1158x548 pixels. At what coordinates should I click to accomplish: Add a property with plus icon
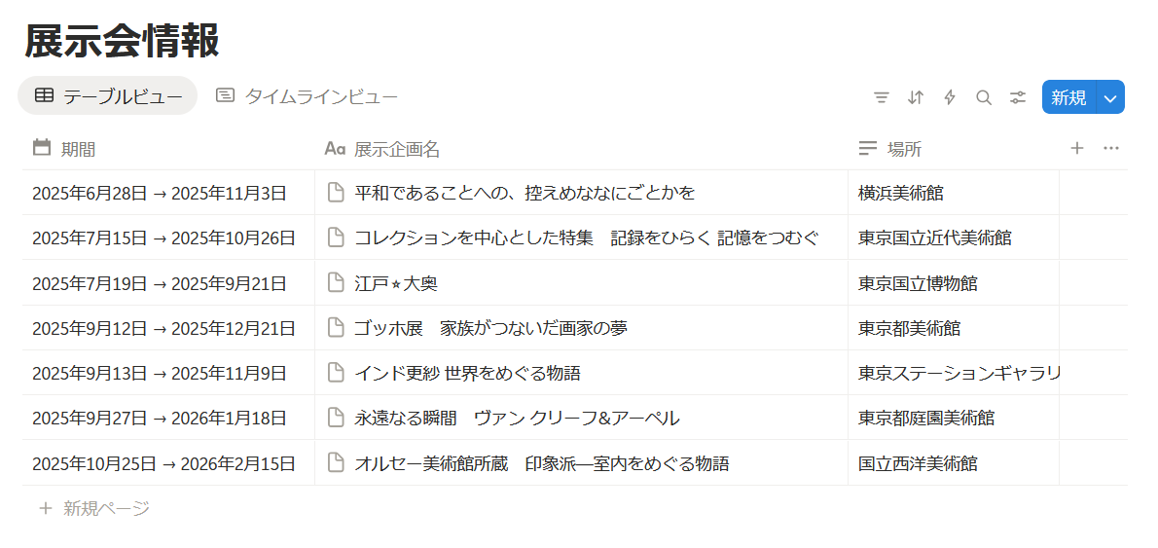[x=1077, y=149]
